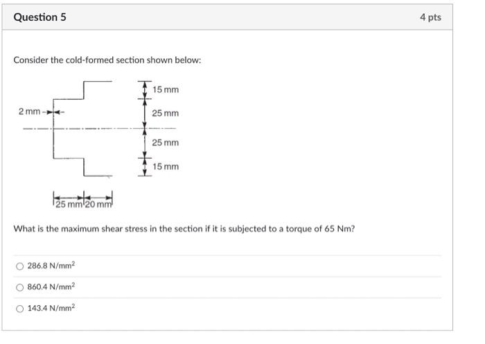Click the vertical dimension arrows in the diagram
The height and width of the screenshot is (344, 485).
pos(144,128)
